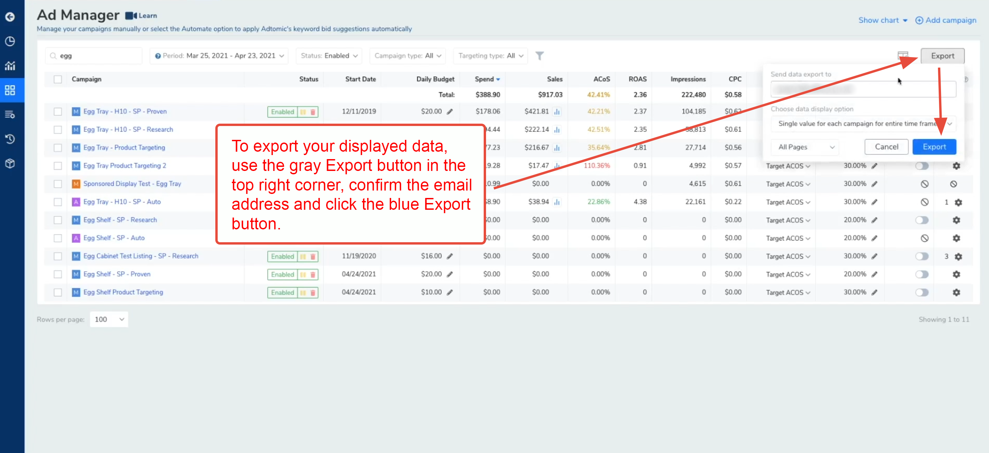
Task: Click the Learn video icon
Action: point(131,15)
